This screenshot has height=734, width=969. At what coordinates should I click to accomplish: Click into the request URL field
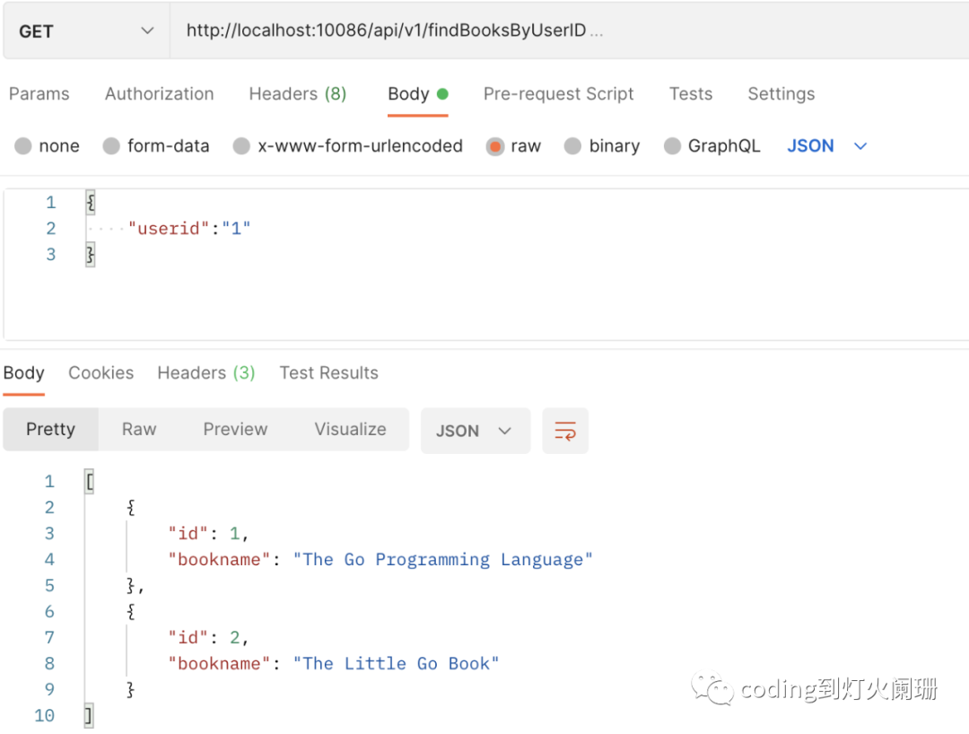(x=538, y=31)
